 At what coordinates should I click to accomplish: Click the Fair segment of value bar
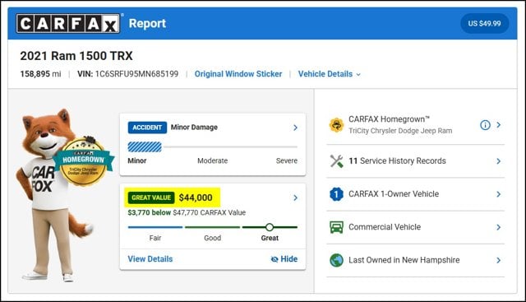click(155, 227)
